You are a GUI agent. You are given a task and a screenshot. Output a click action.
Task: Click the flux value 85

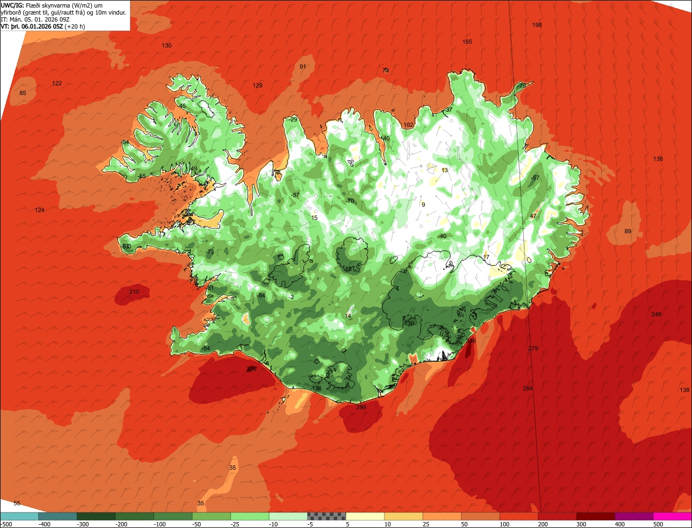coord(23,93)
